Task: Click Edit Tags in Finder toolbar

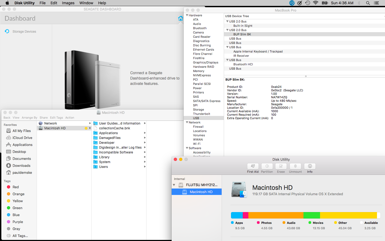Action: click(x=56, y=118)
